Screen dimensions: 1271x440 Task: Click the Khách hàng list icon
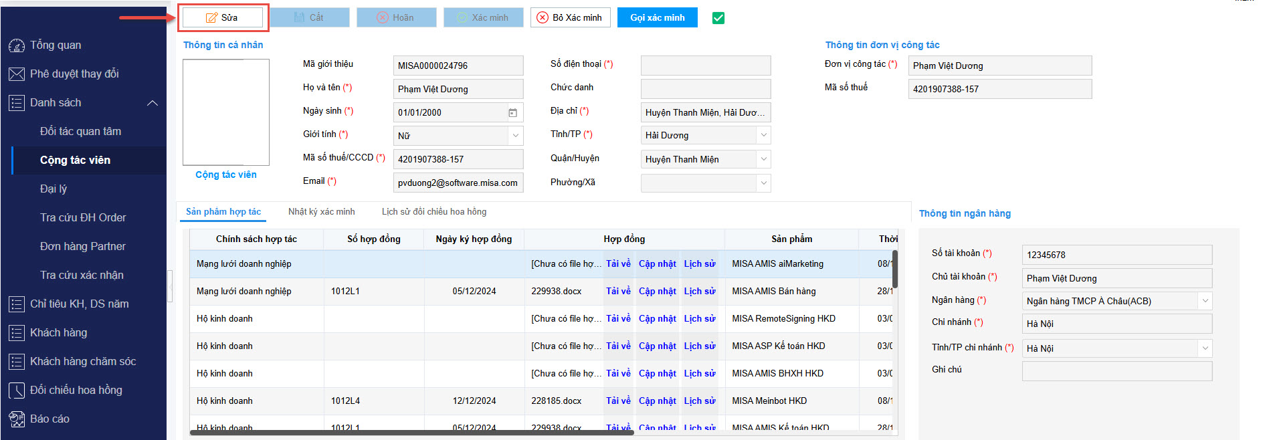point(16,333)
